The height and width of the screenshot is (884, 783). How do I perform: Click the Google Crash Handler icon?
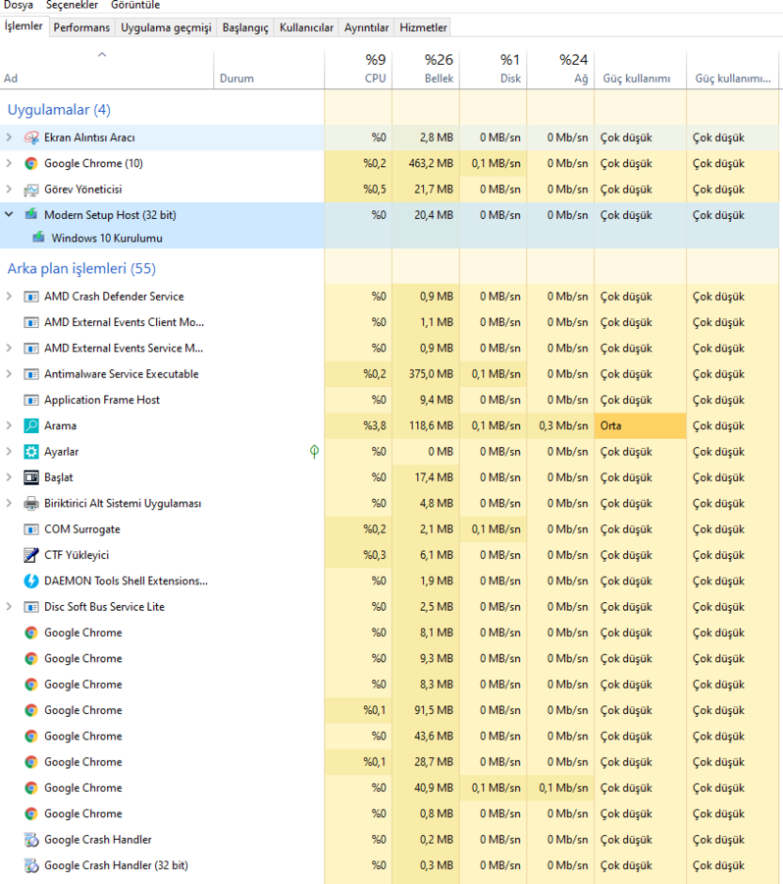tap(31, 840)
